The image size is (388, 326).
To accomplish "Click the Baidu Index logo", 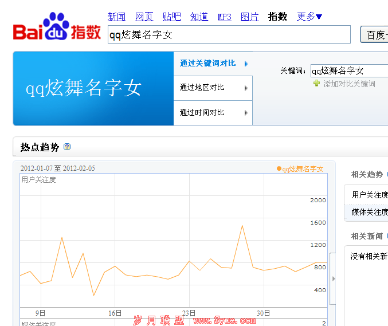I will coord(57,27).
